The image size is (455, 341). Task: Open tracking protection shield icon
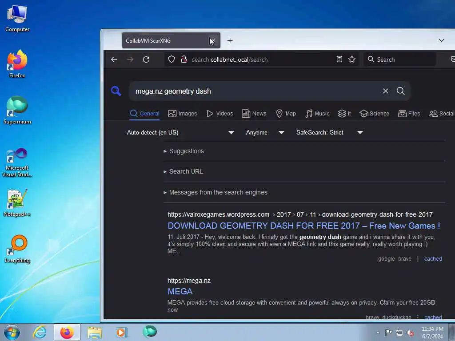[172, 59]
